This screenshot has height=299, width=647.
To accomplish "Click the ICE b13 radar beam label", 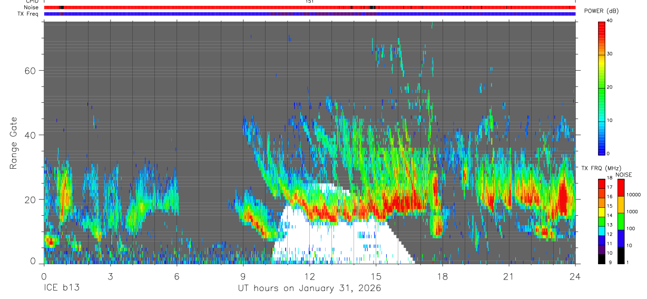I will 61,289.
